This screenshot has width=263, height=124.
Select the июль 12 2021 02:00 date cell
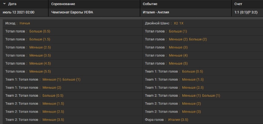click(x=19, y=12)
